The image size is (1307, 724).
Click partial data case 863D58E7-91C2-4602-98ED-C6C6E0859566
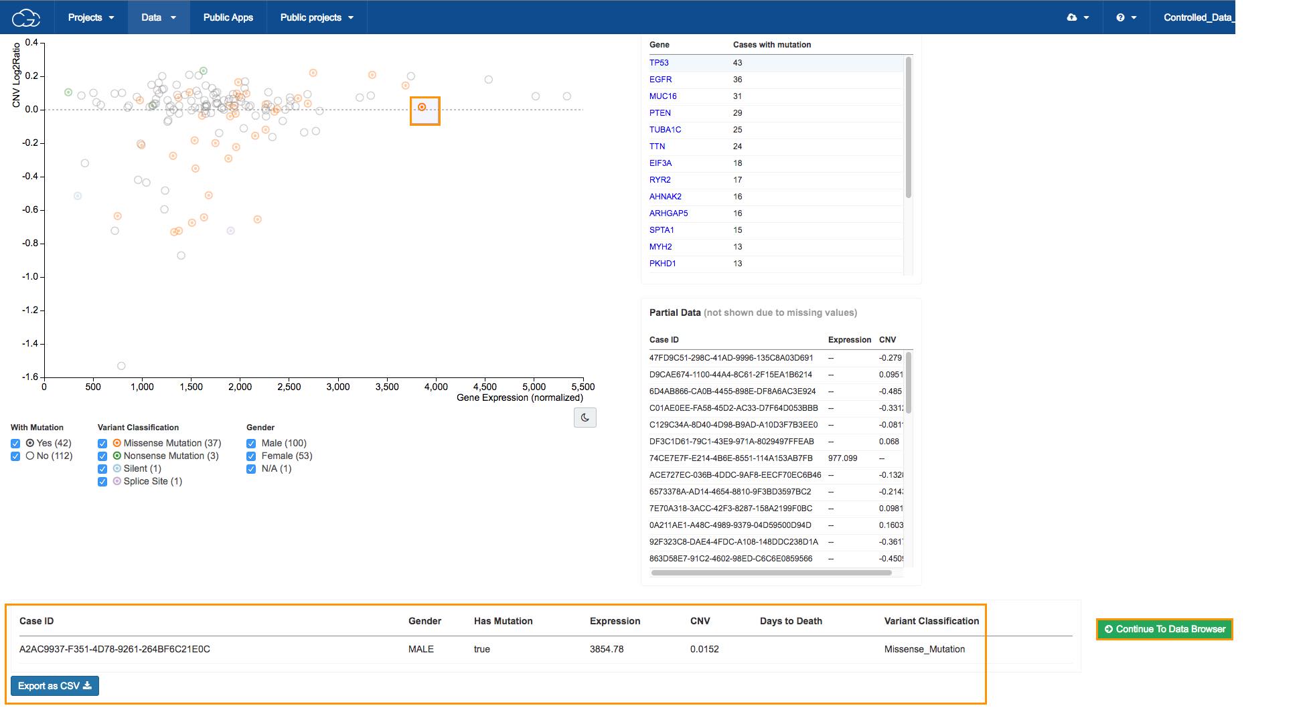coord(731,559)
